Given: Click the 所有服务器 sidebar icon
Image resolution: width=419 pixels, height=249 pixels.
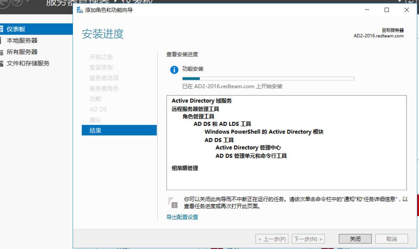Looking at the screenshot, I should (x=2, y=52).
